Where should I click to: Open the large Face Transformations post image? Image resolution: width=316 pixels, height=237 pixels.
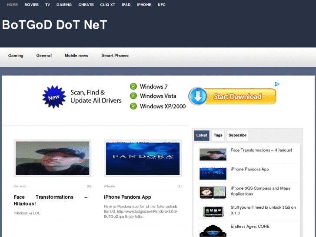[x=53, y=158]
